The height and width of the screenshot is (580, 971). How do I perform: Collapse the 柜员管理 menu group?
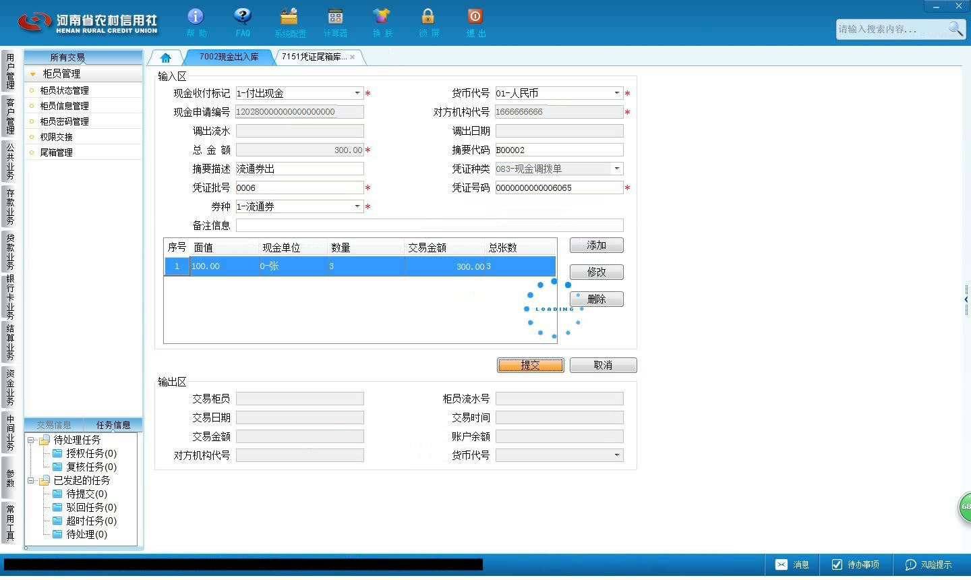tap(33, 74)
